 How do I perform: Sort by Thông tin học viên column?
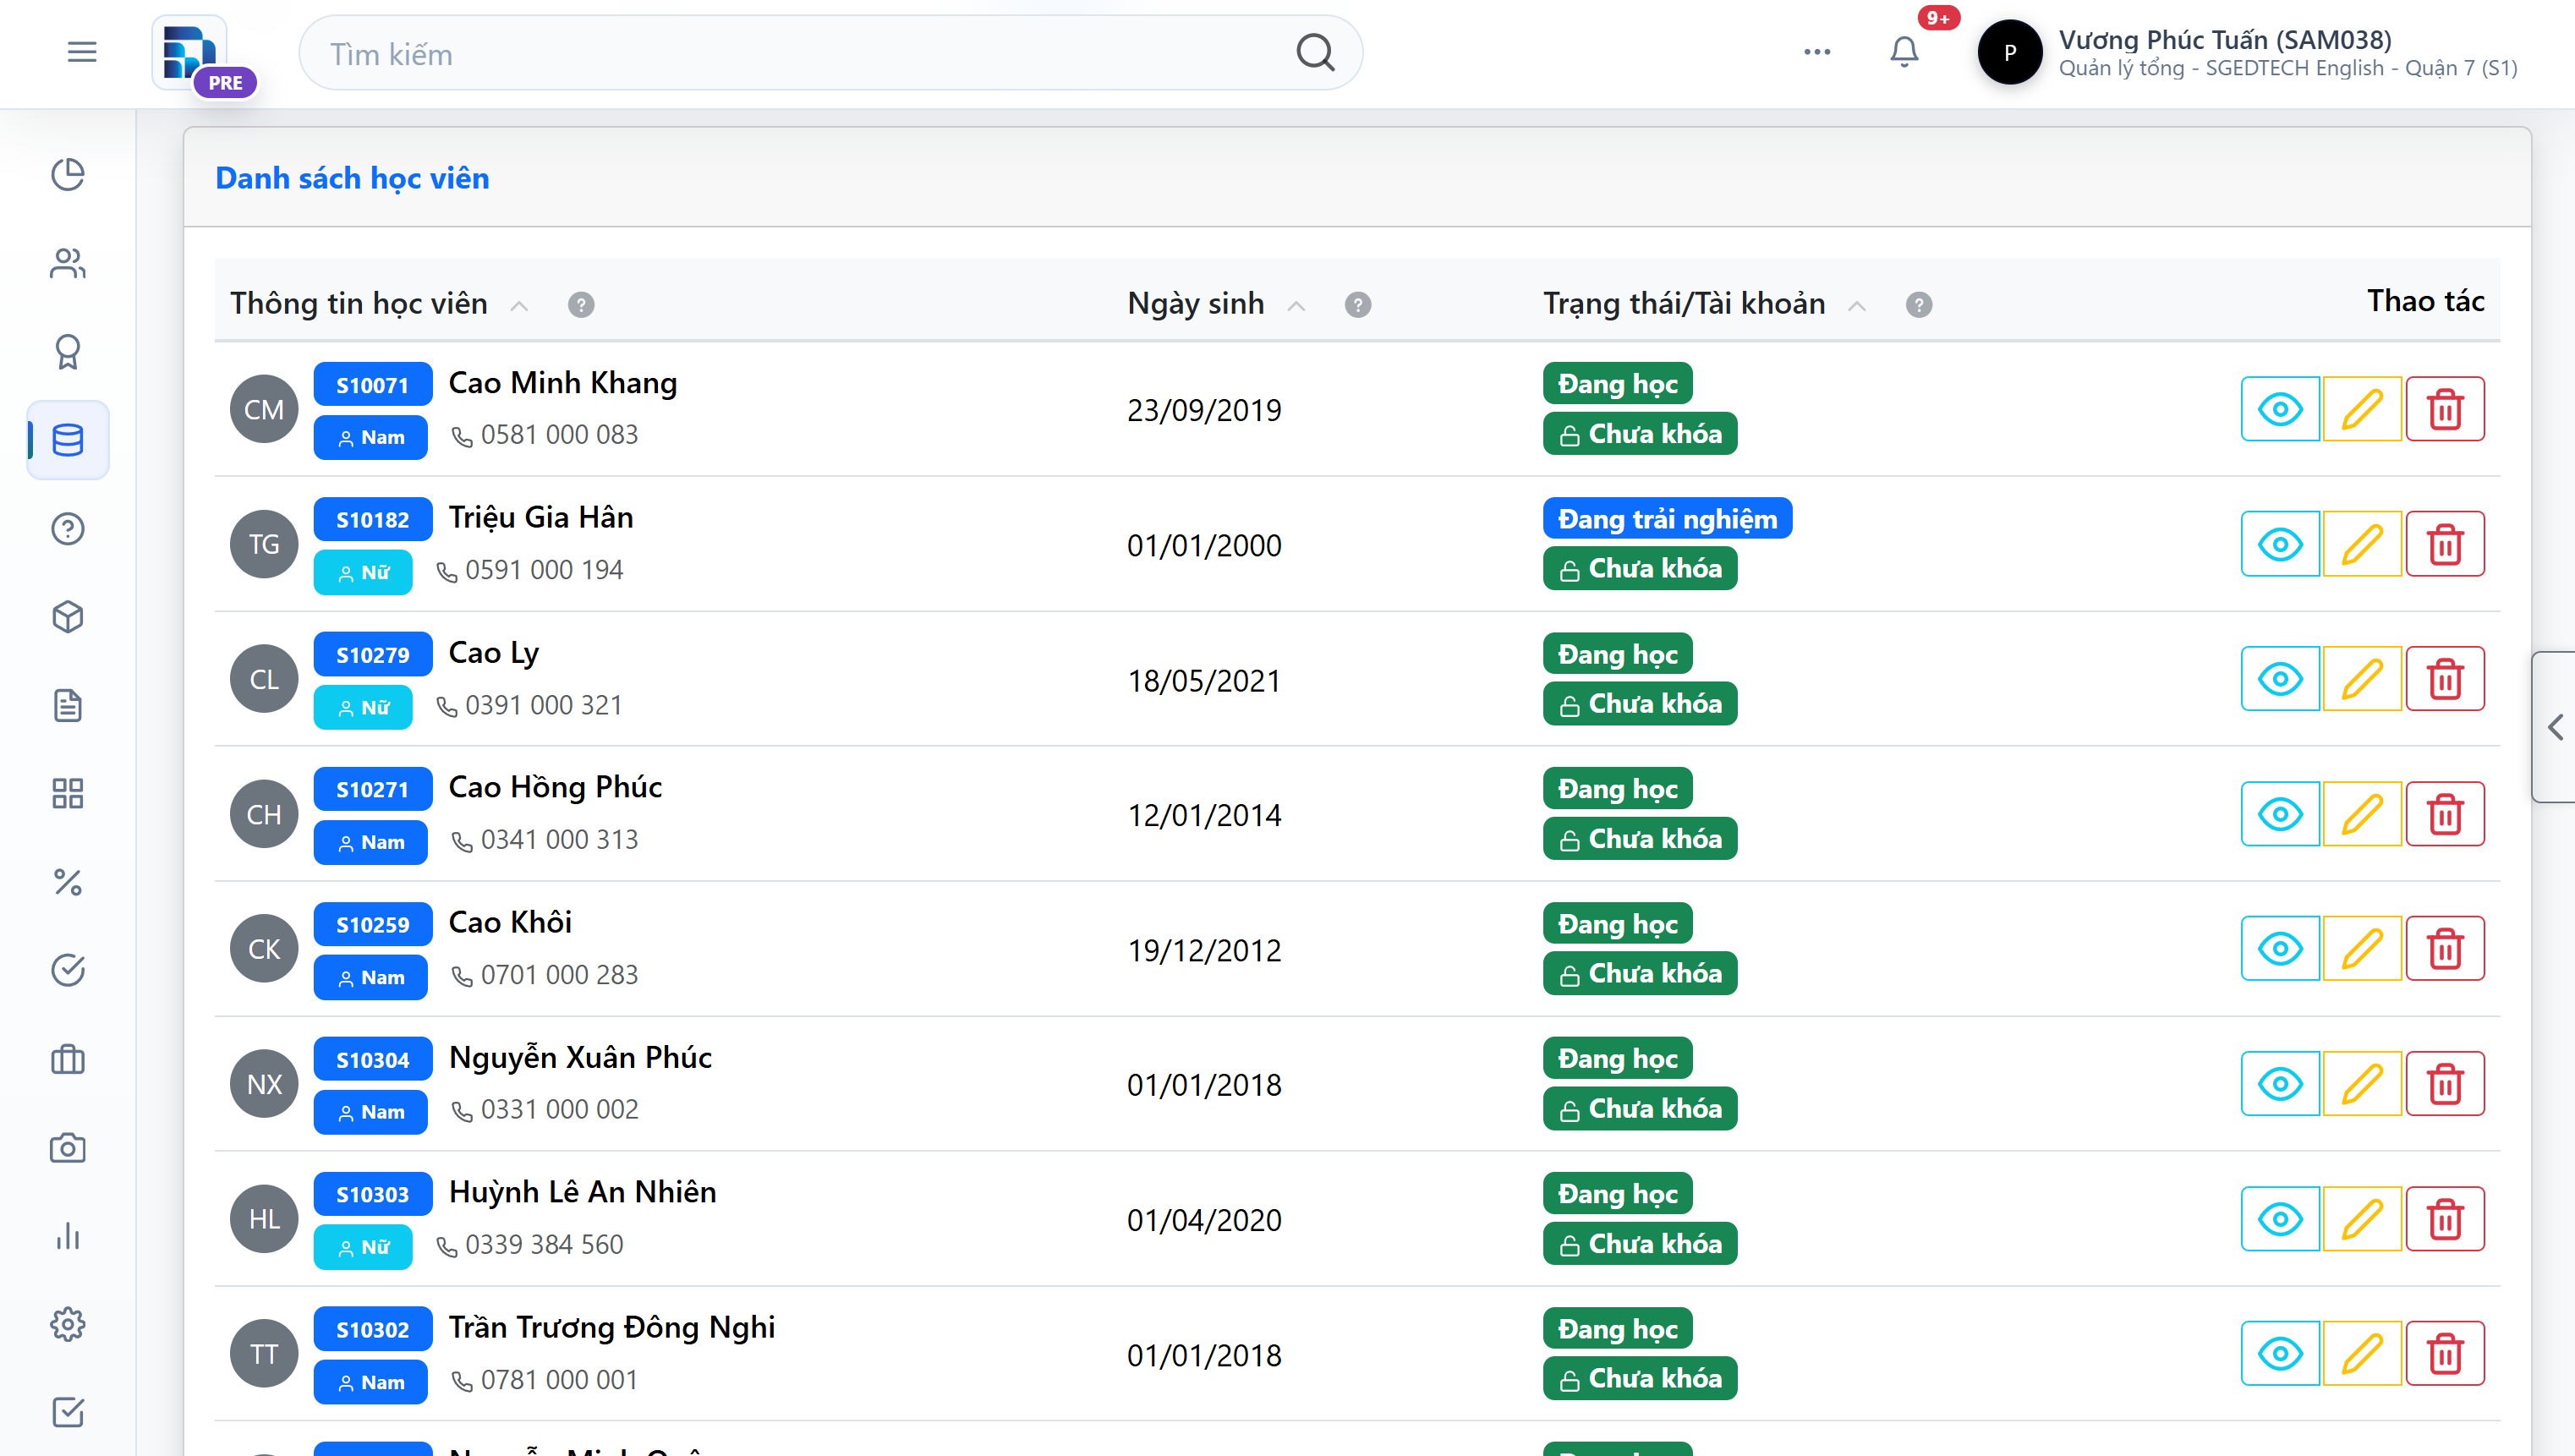tap(519, 305)
